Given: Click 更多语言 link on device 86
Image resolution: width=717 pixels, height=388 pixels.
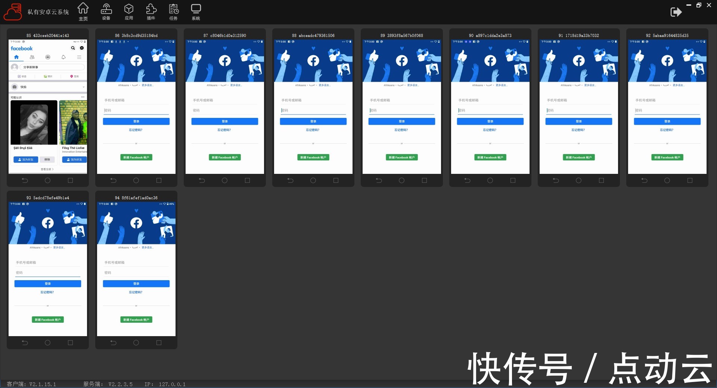Looking at the screenshot, I should tap(148, 85).
